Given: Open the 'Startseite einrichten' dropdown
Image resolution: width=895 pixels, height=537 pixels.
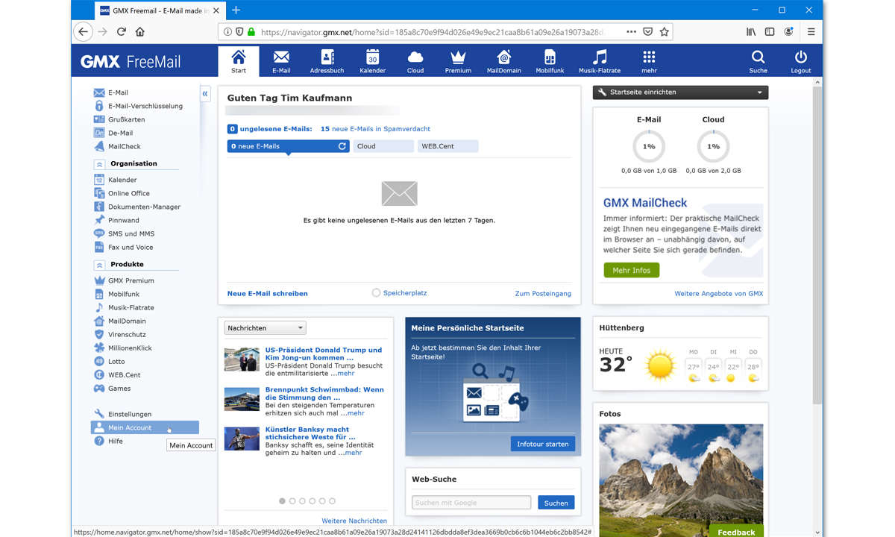Looking at the screenshot, I should click(x=680, y=92).
